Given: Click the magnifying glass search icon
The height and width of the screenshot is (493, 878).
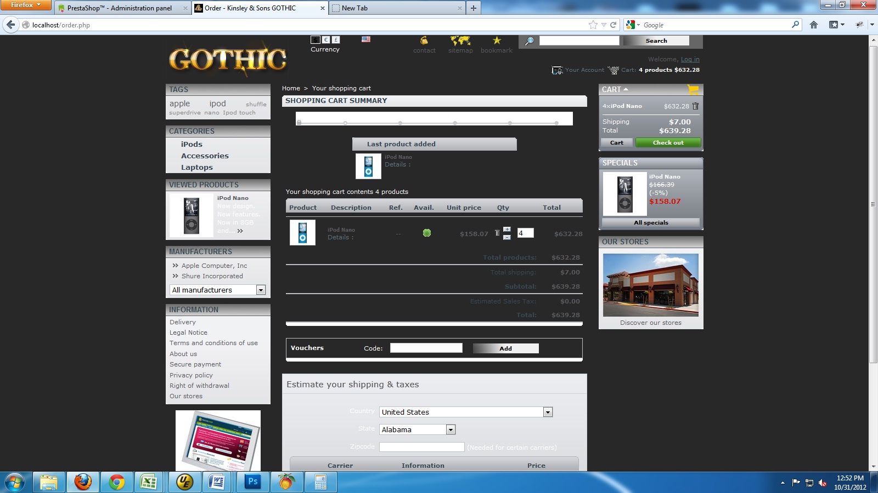Looking at the screenshot, I should (x=530, y=41).
